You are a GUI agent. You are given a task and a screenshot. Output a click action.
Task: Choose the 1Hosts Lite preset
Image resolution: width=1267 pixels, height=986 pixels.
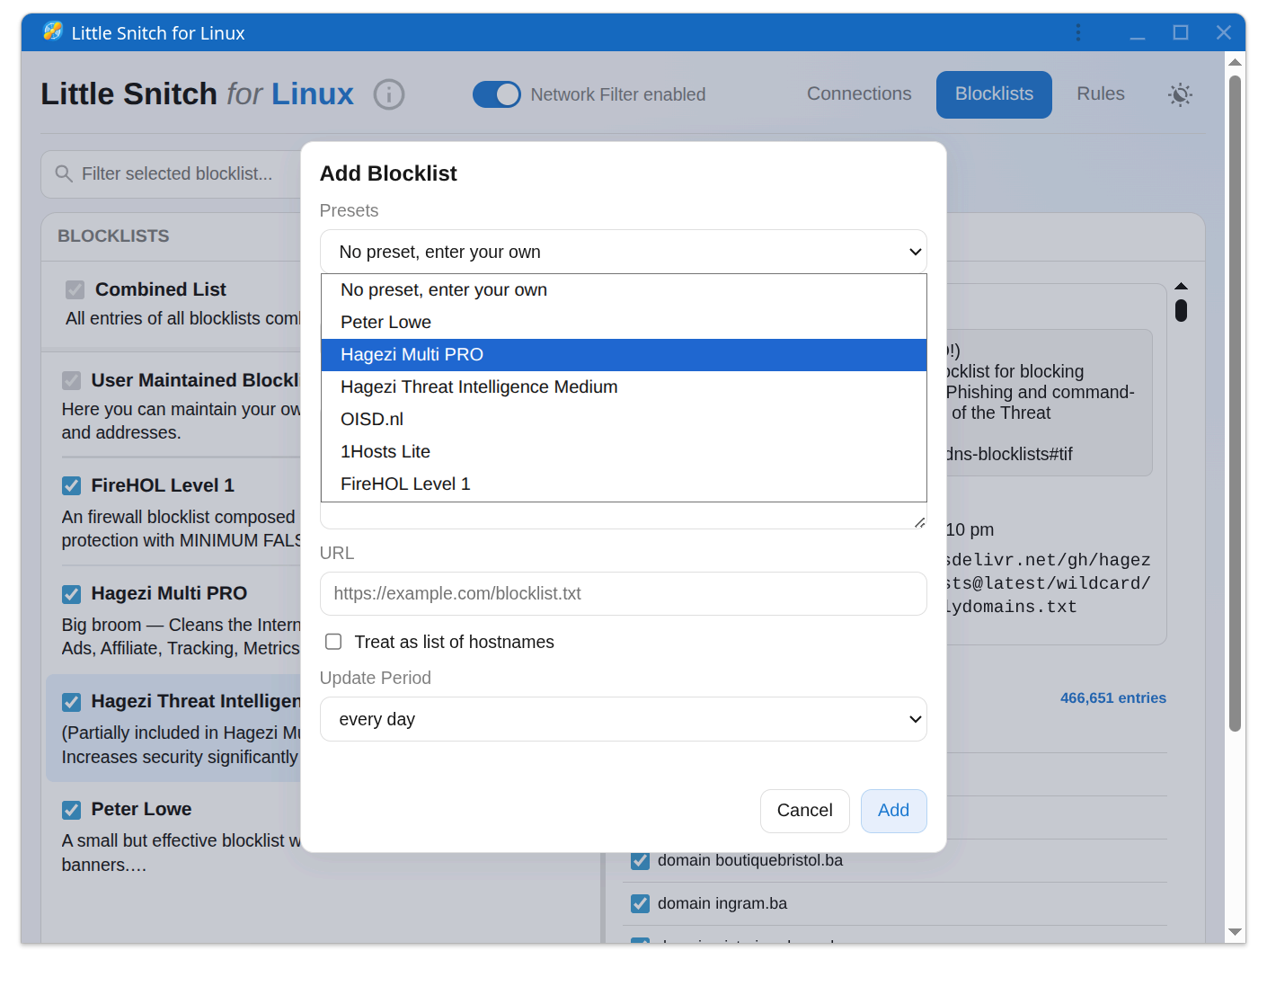[624, 452]
